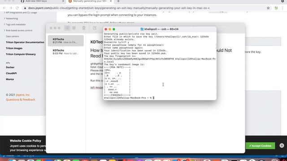Screen dimensions: 287x161
Task: Follow the Joyent, Inc. footer link
Action: pyautogui.click(x=23, y=95)
